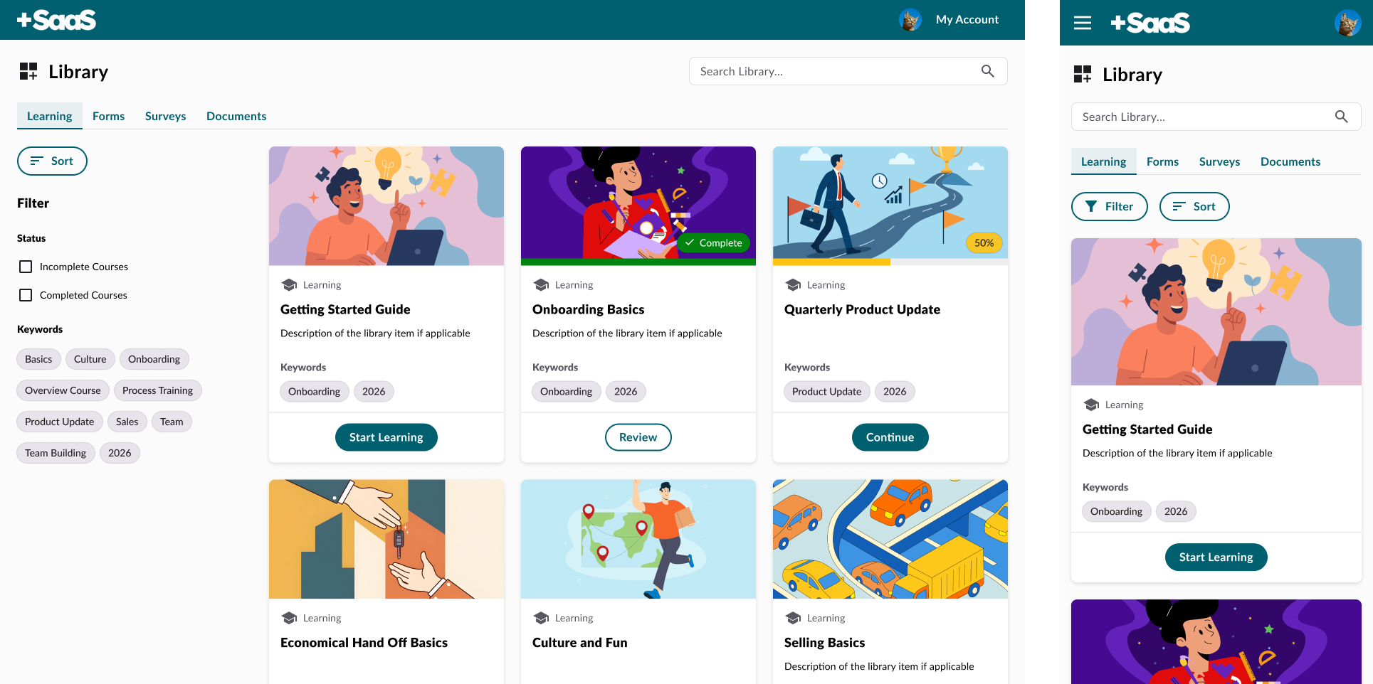Click the 2026 keyword chip in Filter sidebar
The image size is (1373, 684).
[120, 453]
